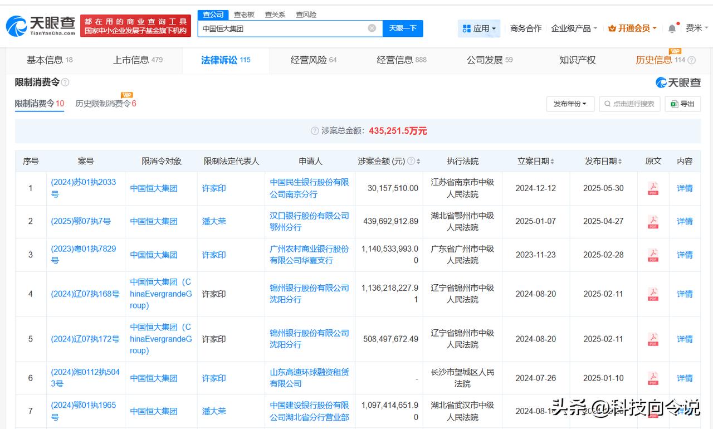The height and width of the screenshot is (429, 713).
Task: Open PDF original for case (2024)辽07执168号
Action: point(653,294)
